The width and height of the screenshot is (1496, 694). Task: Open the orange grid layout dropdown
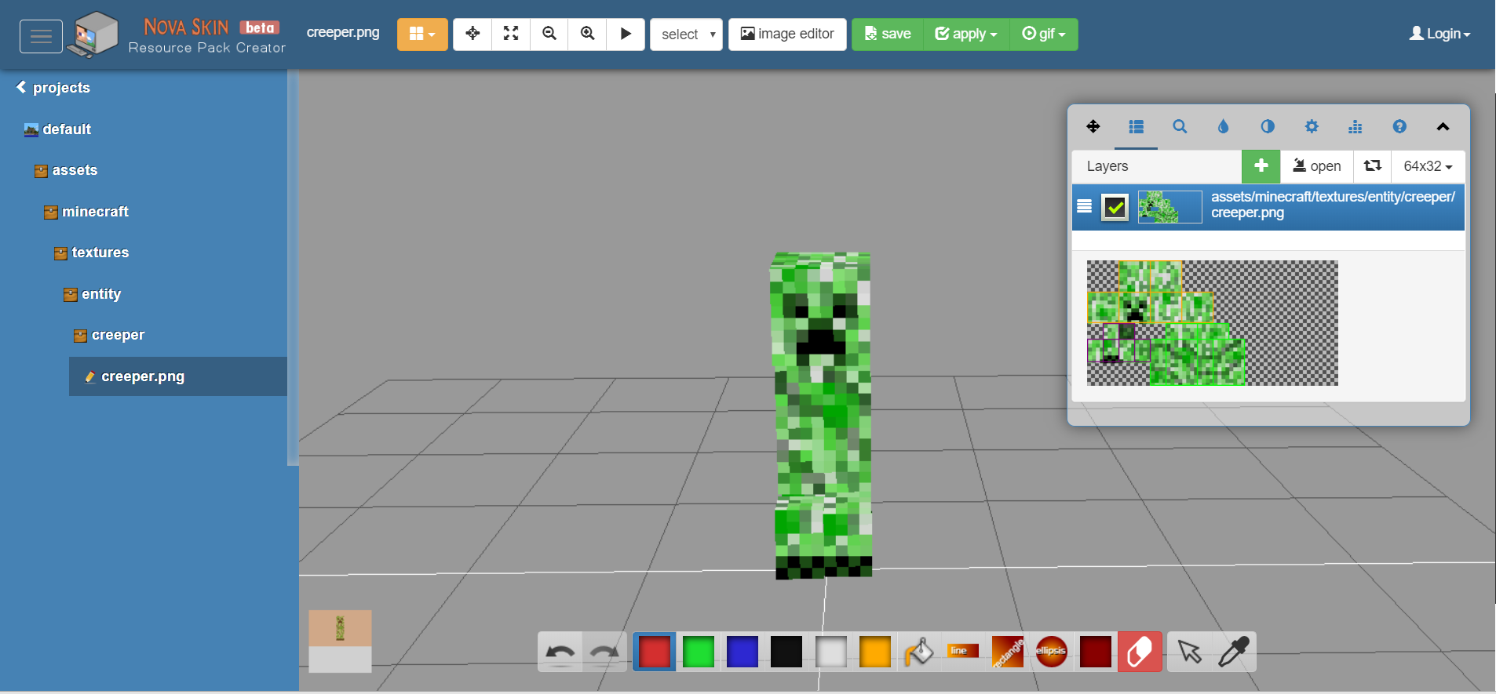coord(422,35)
